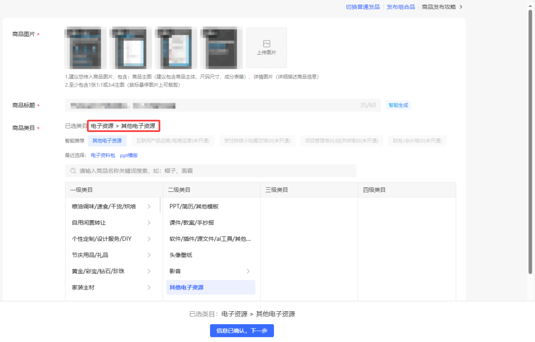This screenshot has width=535, height=342.
Task: Expand the 个性定制/设计服务/DIY category
Action: click(149, 239)
